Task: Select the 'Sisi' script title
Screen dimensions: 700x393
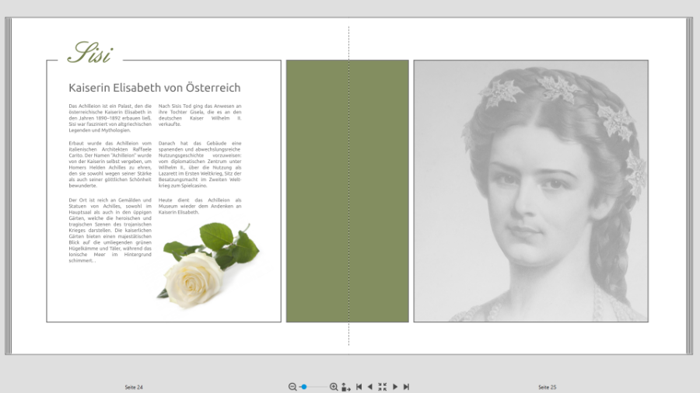Action: 89,53
